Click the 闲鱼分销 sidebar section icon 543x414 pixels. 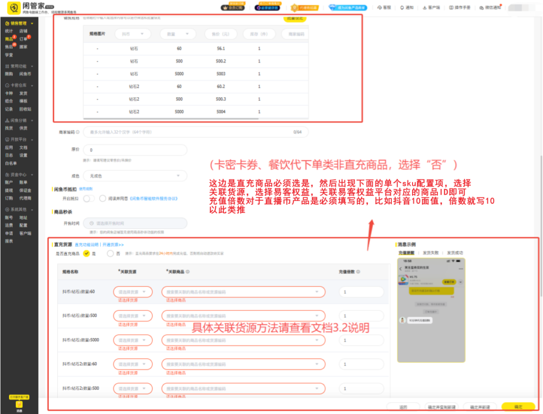coord(7,120)
